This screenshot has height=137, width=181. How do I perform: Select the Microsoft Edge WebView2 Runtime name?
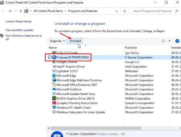pos(79,80)
